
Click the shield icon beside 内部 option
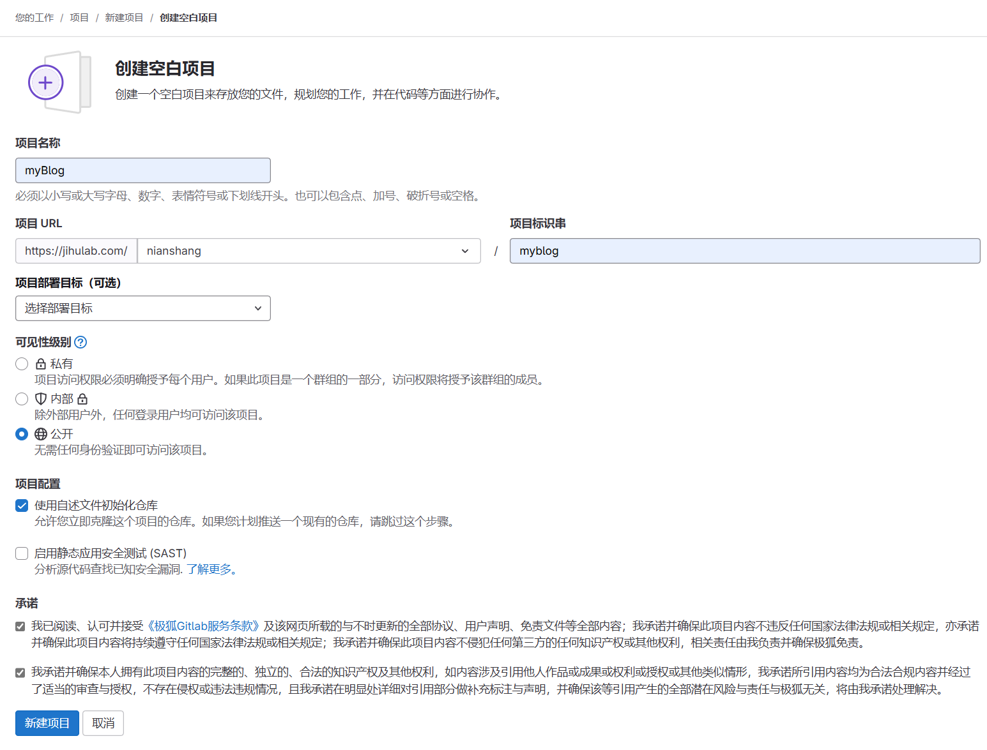click(x=40, y=398)
